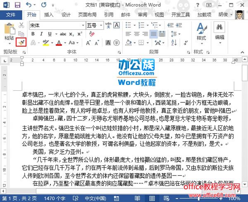Click the word count 1470 个字
The image size is (248, 202).
(x=55, y=198)
